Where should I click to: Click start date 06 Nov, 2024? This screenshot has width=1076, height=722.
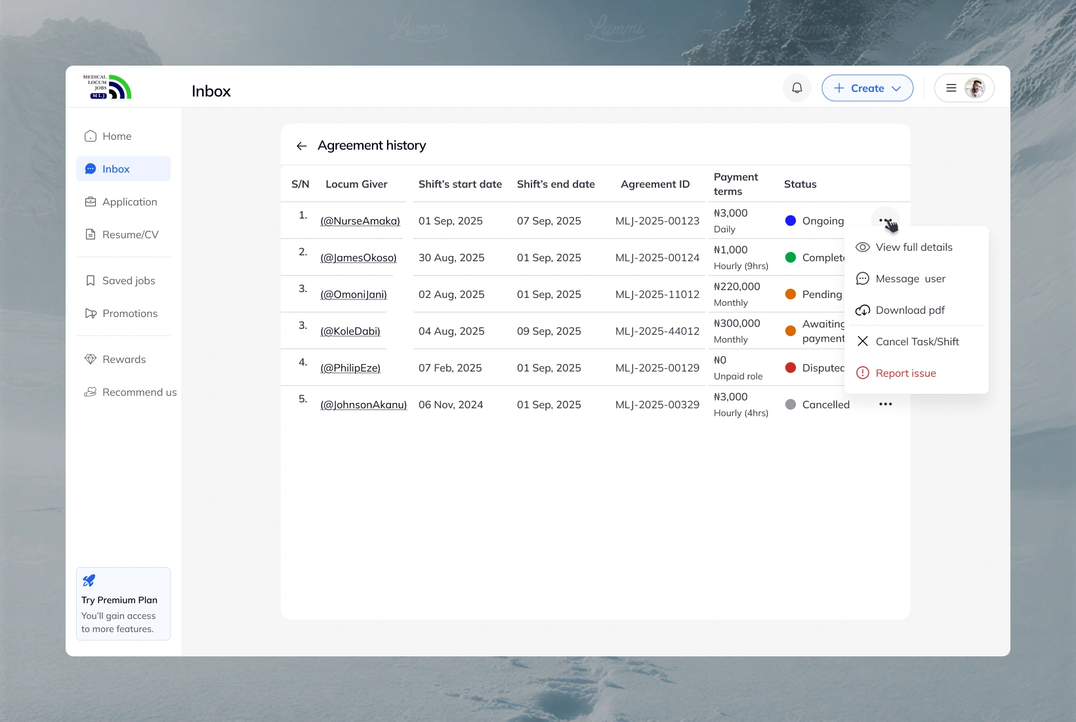point(451,404)
